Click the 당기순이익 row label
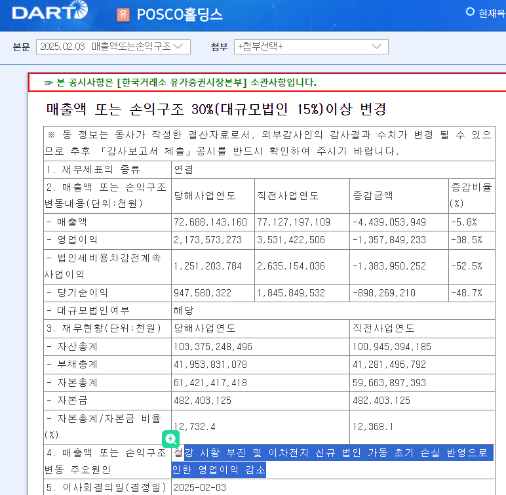 pos(77,293)
